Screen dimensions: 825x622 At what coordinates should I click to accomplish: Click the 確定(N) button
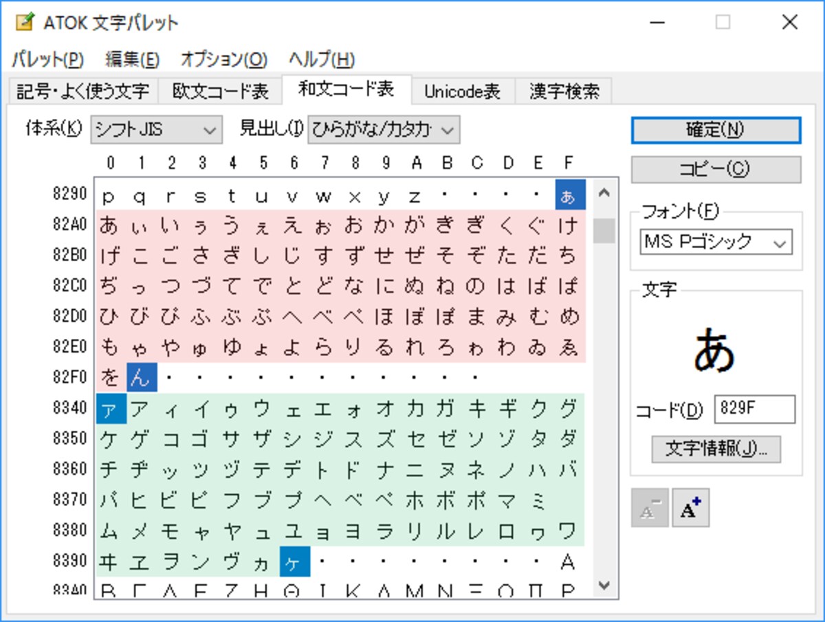click(716, 130)
